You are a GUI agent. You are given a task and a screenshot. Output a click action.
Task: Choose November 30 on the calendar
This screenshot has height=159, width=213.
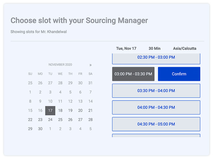[40, 129]
